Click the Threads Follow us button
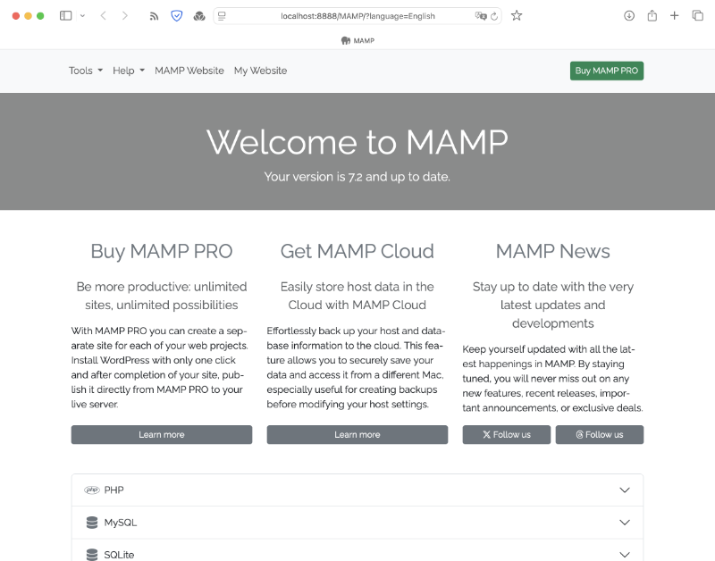Image resolution: width=715 pixels, height=561 pixels. pos(599,434)
